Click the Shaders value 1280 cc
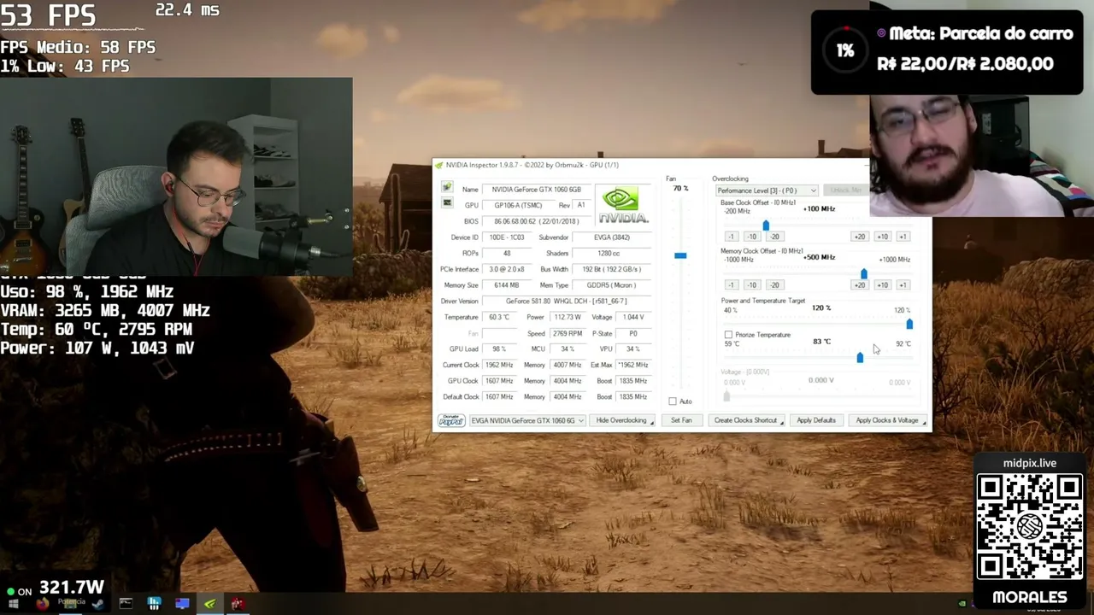This screenshot has height=615, width=1094. pyautogui.click(x=611, y=253)
